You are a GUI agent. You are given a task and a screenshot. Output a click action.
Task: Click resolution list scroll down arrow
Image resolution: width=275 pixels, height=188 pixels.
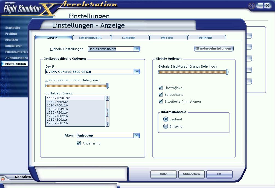point(108,124)
